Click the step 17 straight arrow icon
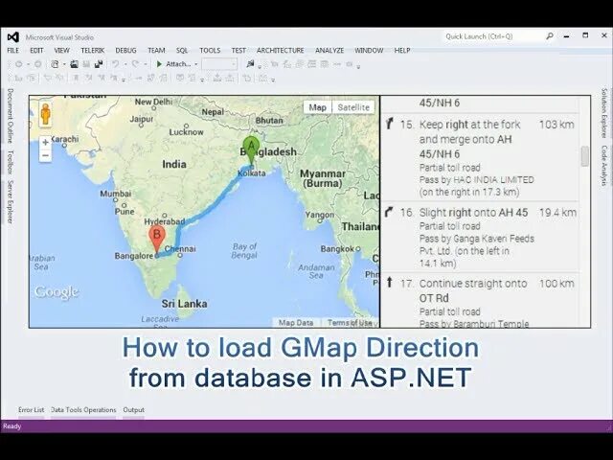Screen dimensions: 613x460 point(390,282)
